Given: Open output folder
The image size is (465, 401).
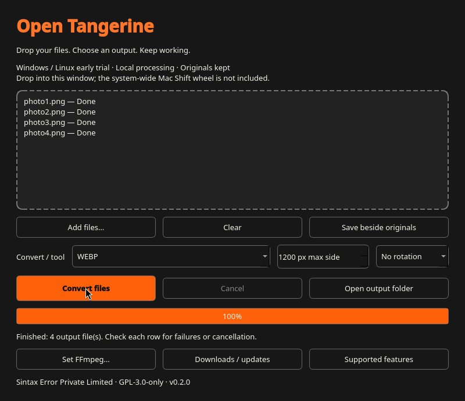Looking at the screenshot, I should (379, 288).
